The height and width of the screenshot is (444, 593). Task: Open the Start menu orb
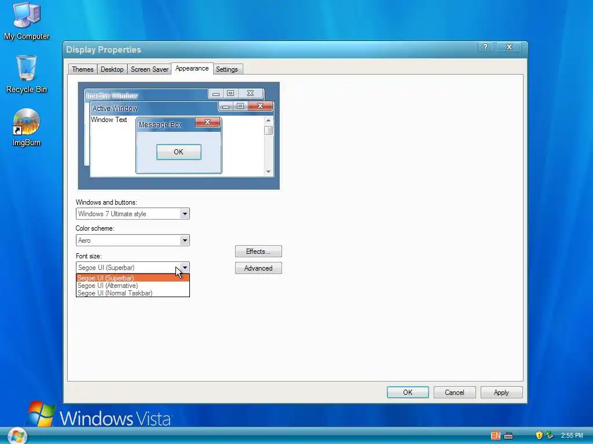17,435
